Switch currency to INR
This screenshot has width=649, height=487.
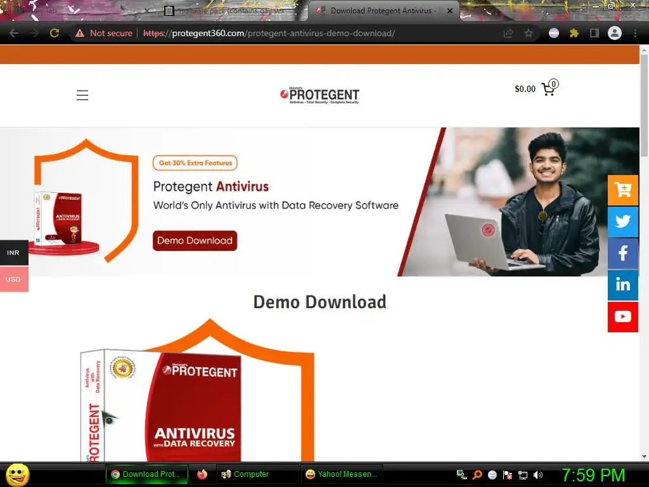tap(14, 252)
